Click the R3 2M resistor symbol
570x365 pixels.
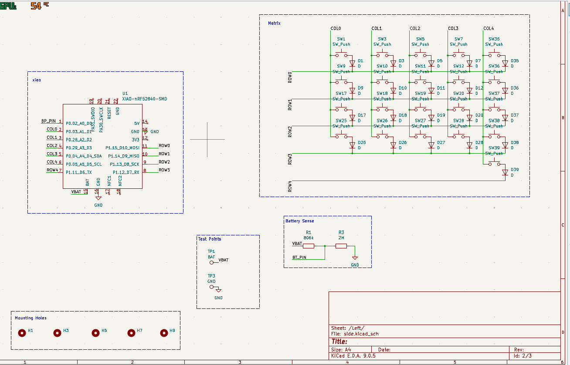341,246
